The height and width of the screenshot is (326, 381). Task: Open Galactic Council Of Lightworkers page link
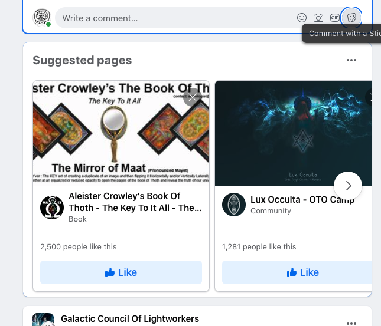[130, 318]
